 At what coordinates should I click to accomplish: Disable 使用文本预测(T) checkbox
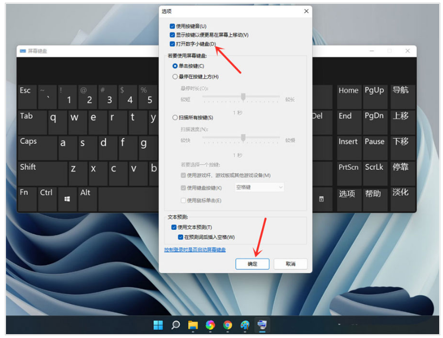coord(174,227)
